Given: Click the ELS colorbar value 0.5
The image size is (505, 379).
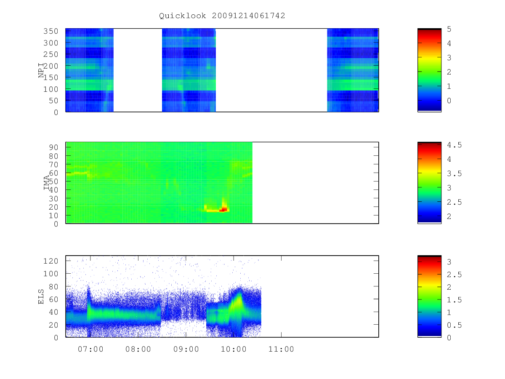Looking at the screenshot, I should point(454,325).
